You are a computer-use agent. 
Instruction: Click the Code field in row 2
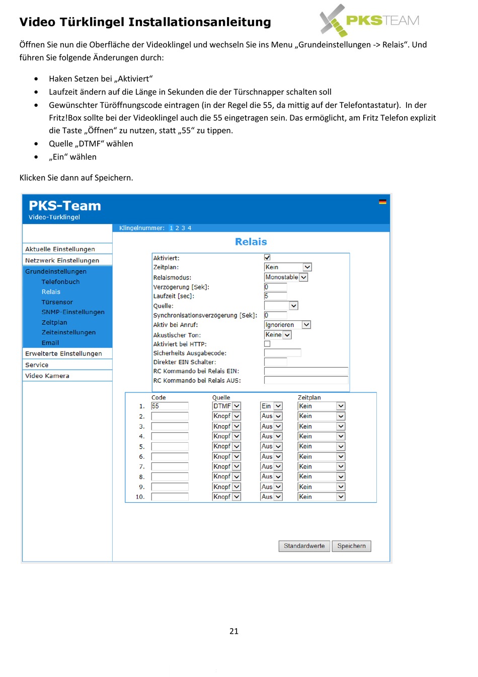tap(170, 416)
